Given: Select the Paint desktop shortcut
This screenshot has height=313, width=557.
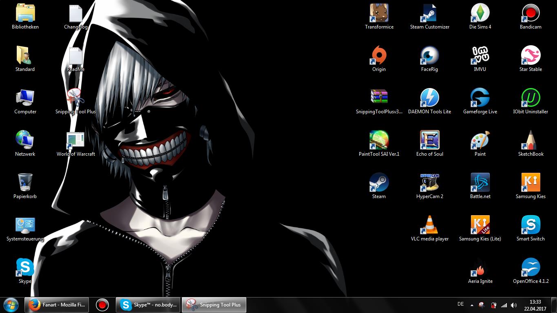Looking at the screenshot, I should (x=480, y=144).
